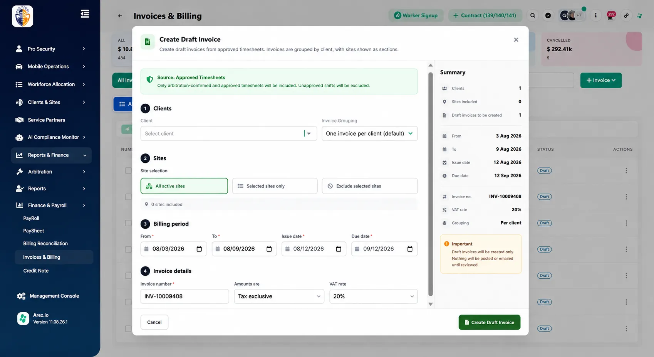654x357 pixels.
Task: Open PaySheet in sidebar
Action: coord(34,231)
